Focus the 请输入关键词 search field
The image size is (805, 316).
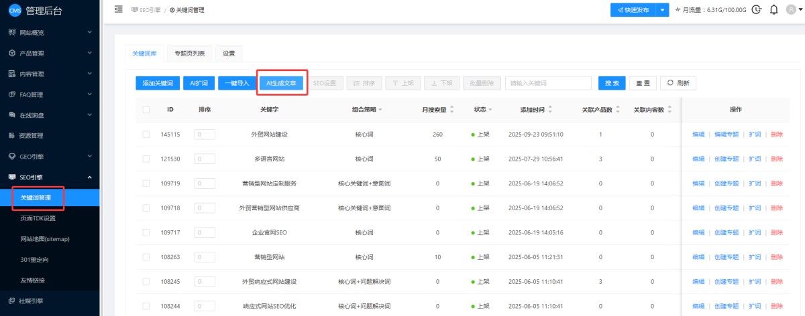[547, 83]
